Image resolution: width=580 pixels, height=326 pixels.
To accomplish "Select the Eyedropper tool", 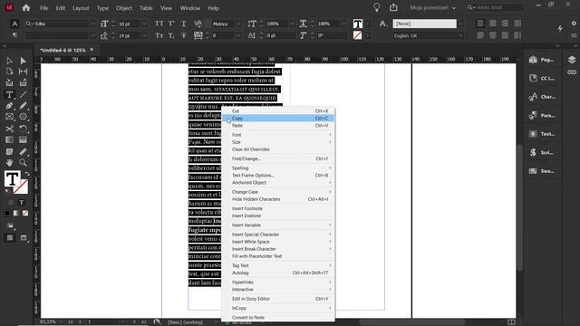I will 23,151.
